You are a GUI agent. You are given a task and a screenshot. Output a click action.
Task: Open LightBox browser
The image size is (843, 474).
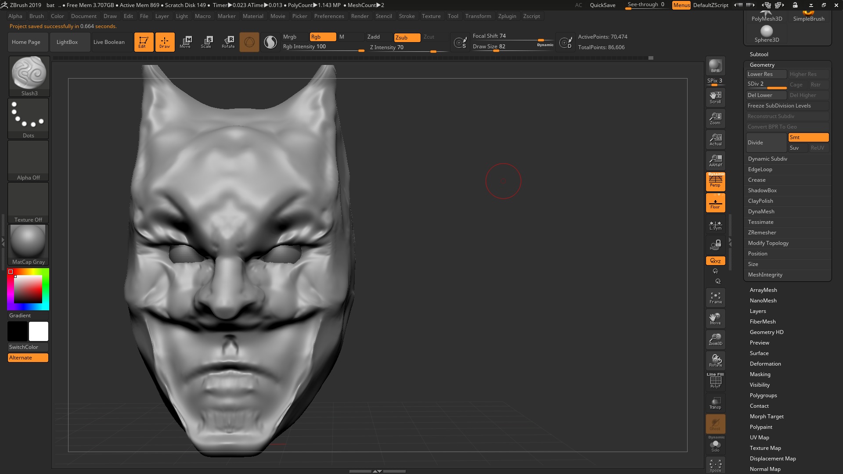[x=70, y=42]
